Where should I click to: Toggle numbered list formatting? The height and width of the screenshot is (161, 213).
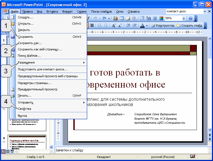point(99,25)
